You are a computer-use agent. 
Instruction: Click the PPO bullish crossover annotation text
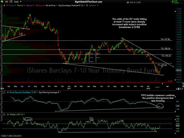(158, 98)
